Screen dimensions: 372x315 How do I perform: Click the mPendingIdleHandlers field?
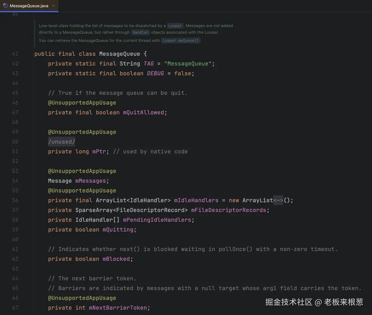pos(157,220)
